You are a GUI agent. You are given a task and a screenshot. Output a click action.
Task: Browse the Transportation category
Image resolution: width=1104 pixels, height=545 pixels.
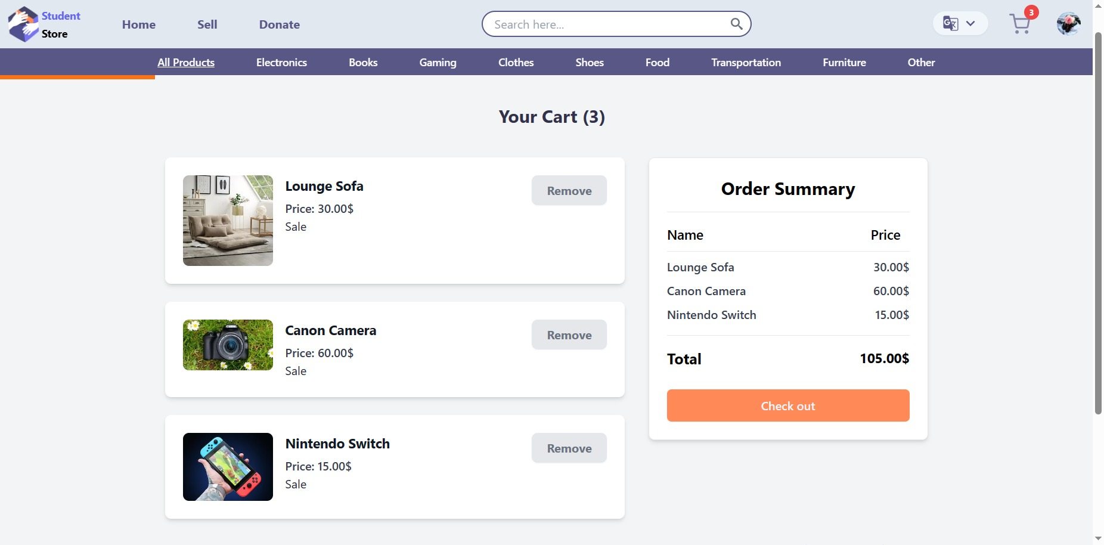[x=746, y=62]
